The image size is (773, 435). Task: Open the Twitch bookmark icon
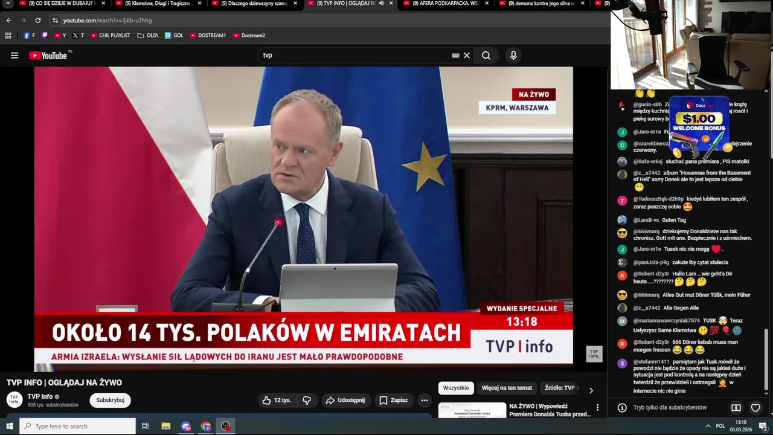click(44, 36)
